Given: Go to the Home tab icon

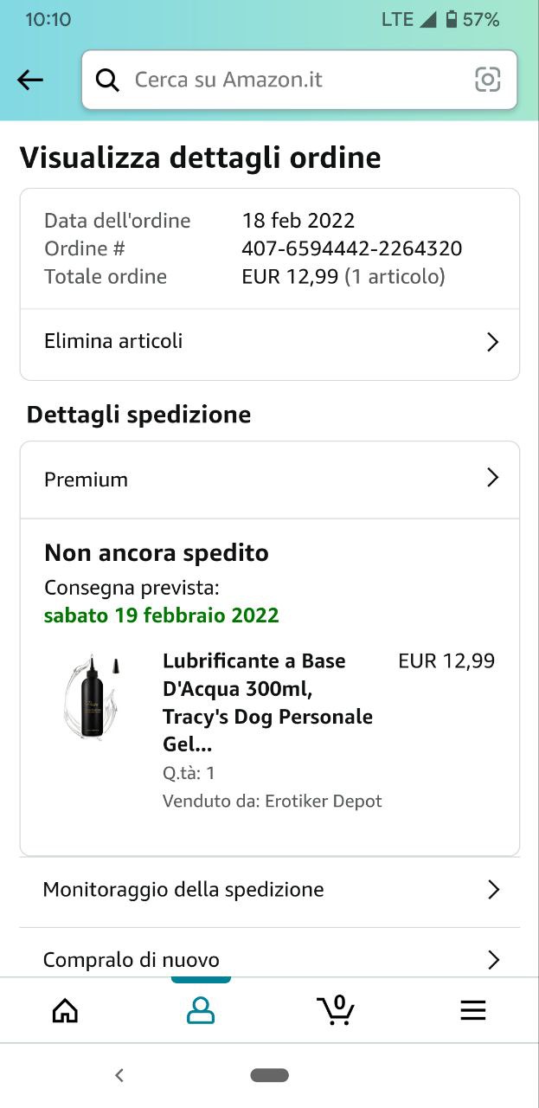Looking at the screenshot, I should click(65, 1010).
